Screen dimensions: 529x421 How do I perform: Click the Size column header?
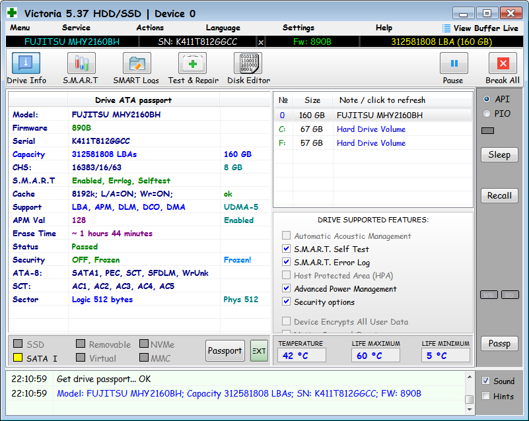(312, 100)
